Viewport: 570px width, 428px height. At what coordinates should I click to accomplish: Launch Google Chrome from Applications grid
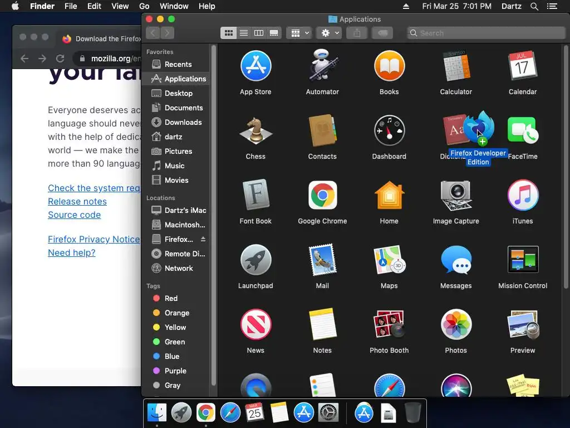coord(322,196)
